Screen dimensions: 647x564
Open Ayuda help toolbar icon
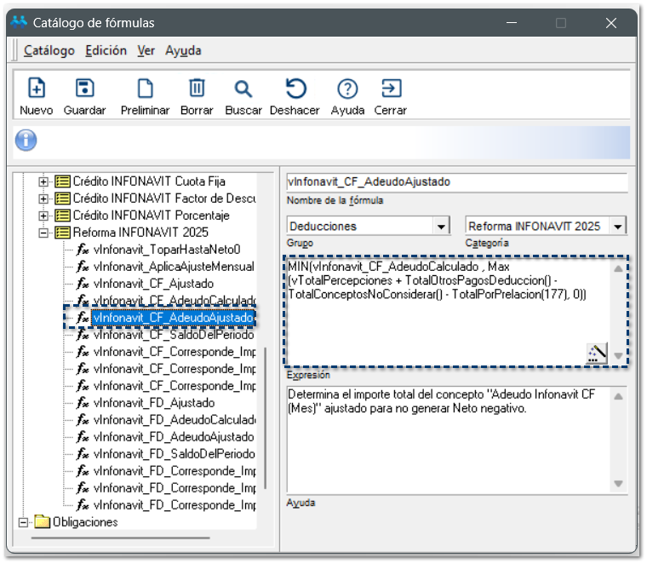[347, 89]
